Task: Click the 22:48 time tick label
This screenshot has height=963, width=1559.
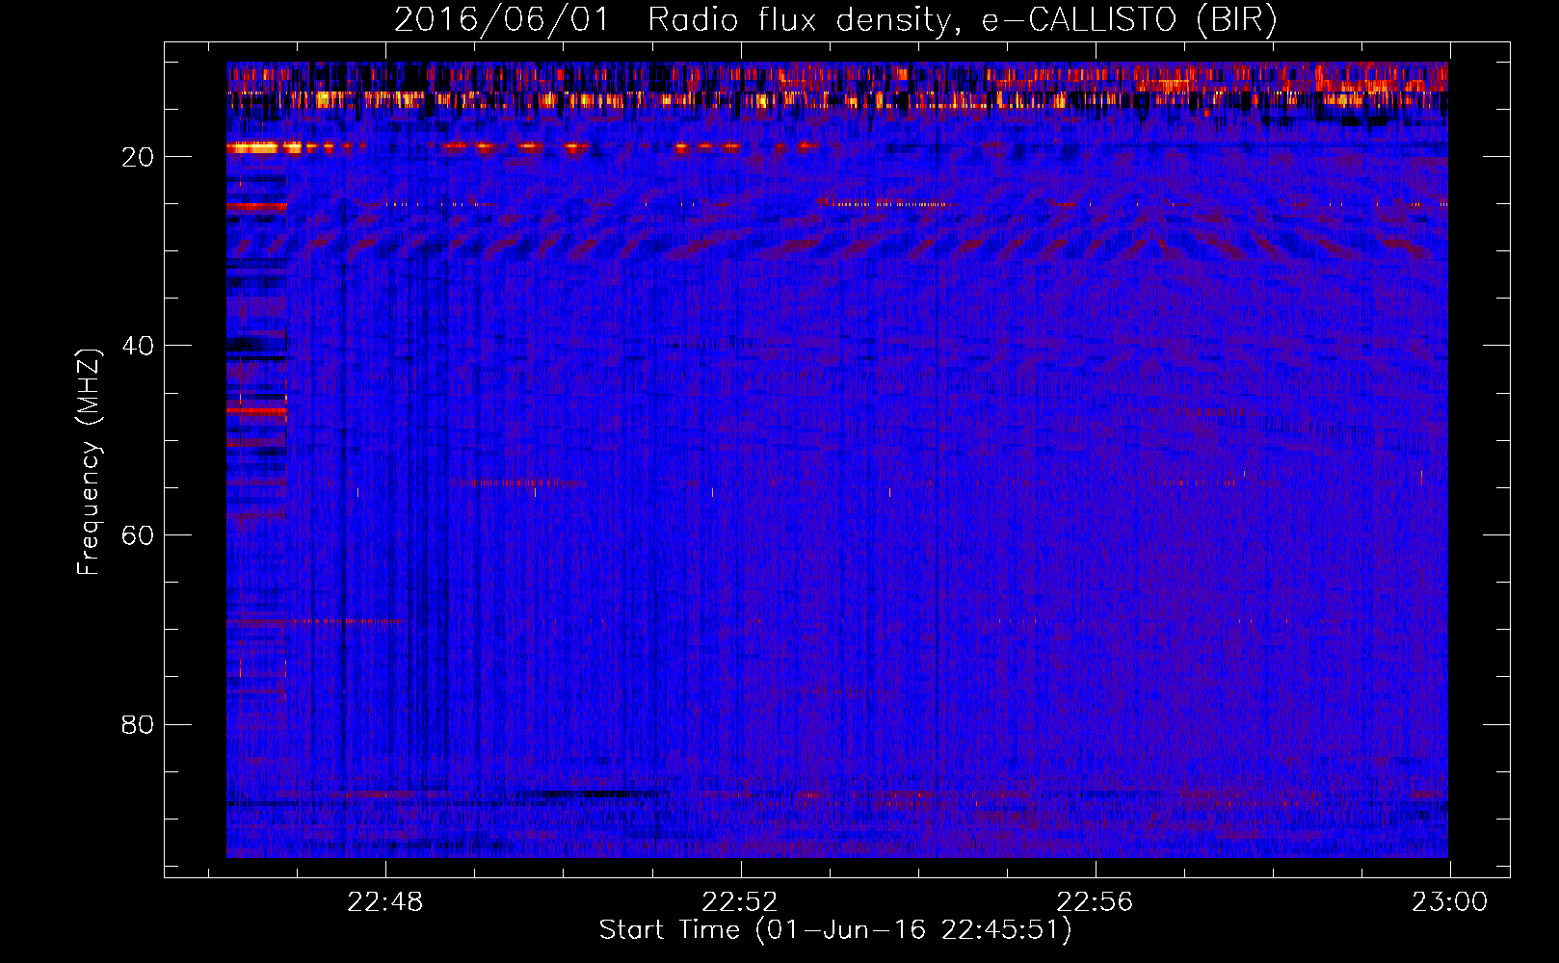Action: click(x=385, y=902)
